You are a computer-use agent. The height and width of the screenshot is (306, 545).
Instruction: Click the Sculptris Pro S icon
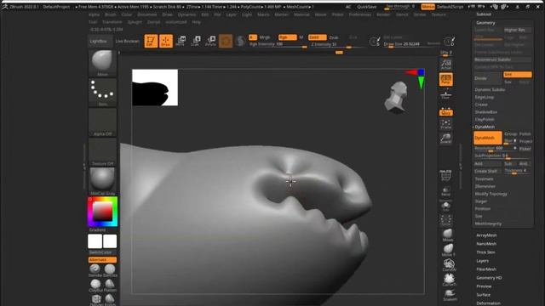click(x=240, y=41)
